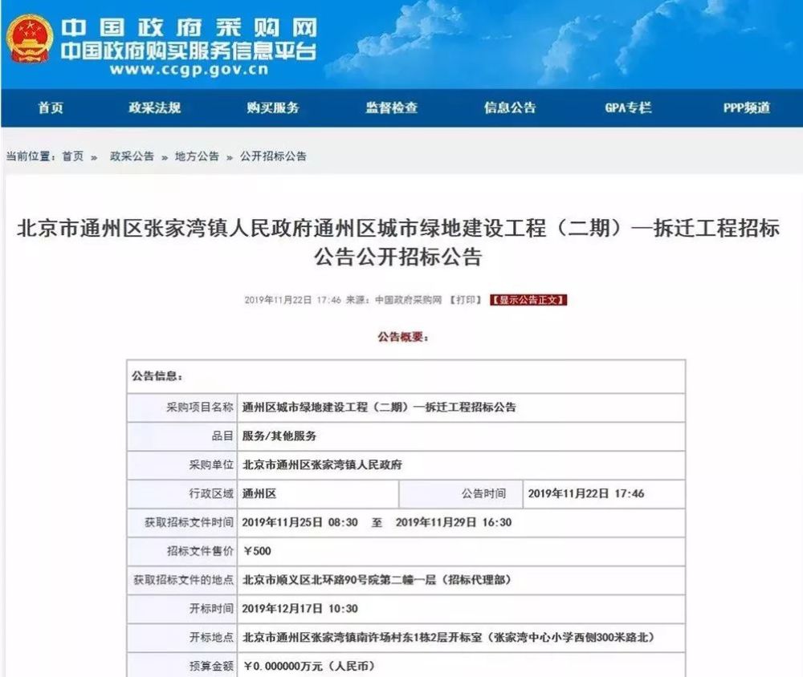Click the start time 2019年11月25日 08:30
This screenshot has height=677, width=803.
pyautogui.click(x=300, y=522)
